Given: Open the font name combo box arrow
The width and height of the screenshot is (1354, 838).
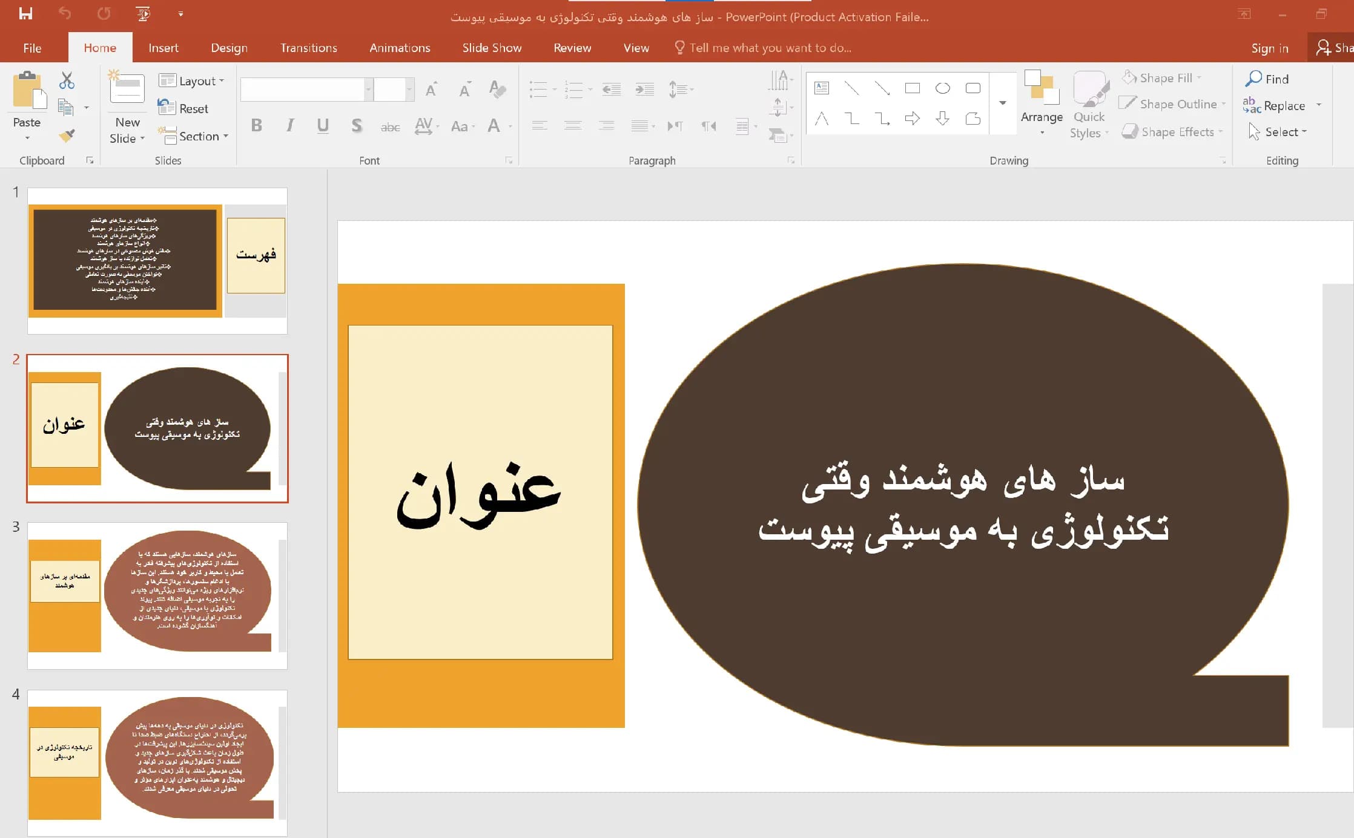Looking at the screenshot, I should [368, 90].
